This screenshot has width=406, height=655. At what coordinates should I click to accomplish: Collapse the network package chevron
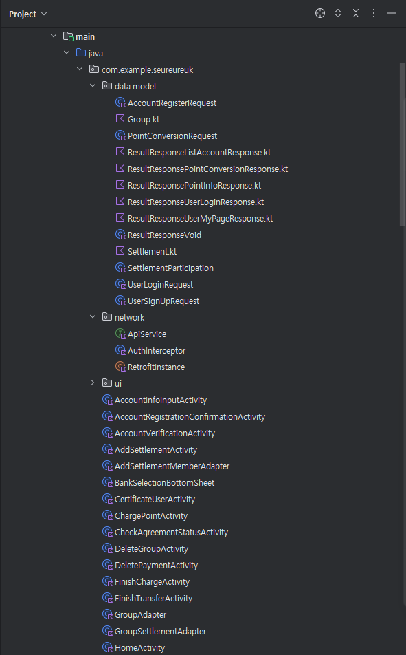coord(93,317)
